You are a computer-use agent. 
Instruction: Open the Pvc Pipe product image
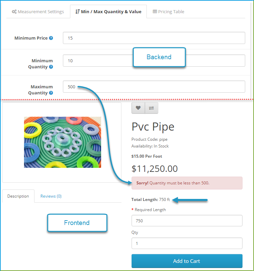[x=62, y=142]
